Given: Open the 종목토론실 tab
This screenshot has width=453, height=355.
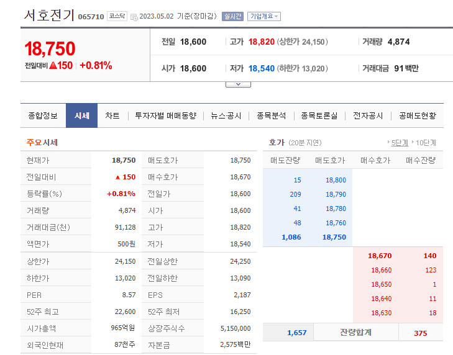Looking at the screenshot, I should point(319,115).
